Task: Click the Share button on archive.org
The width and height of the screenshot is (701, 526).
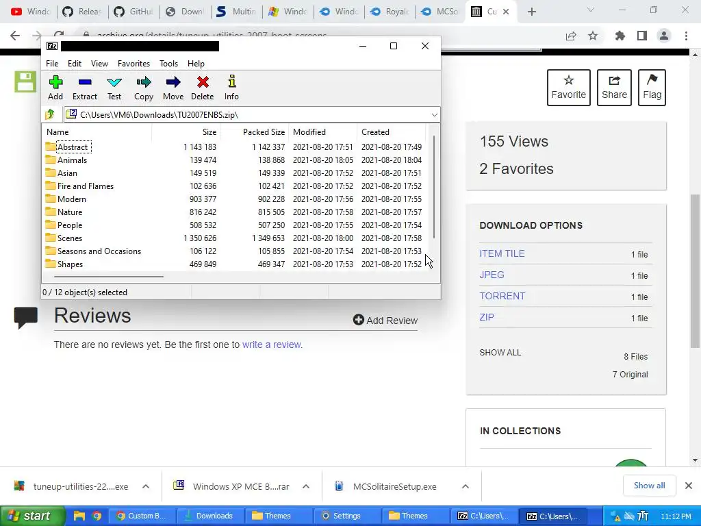Action: 614,88
